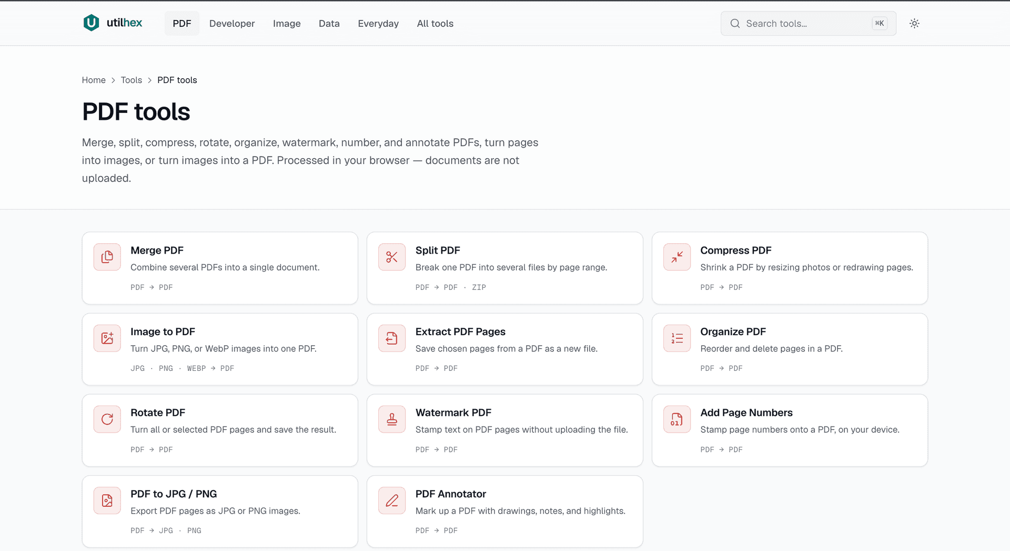Open All tools in navigation
The height and width of the screenshot is (551, 1010).
(435, 24)
